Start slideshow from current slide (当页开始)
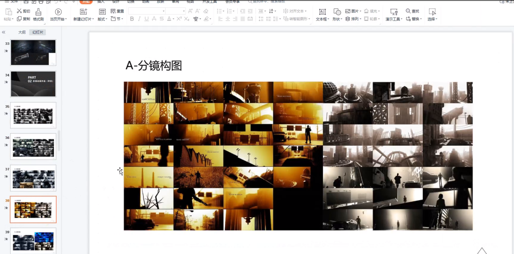 click(x=58, y=15)
